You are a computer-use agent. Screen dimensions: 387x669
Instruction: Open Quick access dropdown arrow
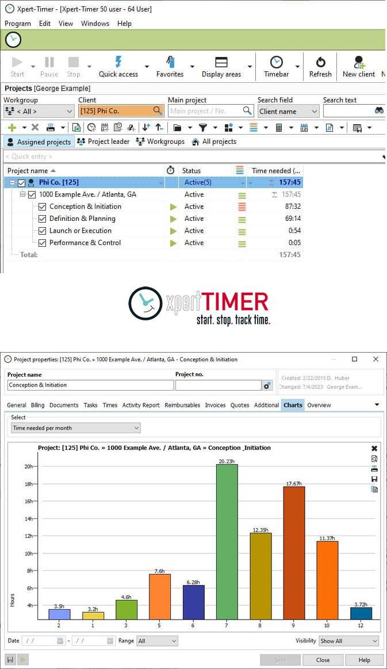pyautogui.click(x=147, y=67)
